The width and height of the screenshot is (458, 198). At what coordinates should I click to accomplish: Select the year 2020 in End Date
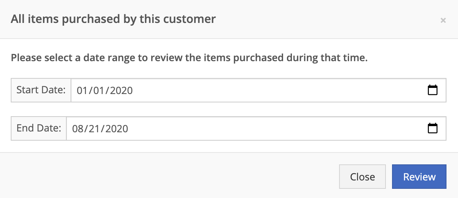click(116, 128)
